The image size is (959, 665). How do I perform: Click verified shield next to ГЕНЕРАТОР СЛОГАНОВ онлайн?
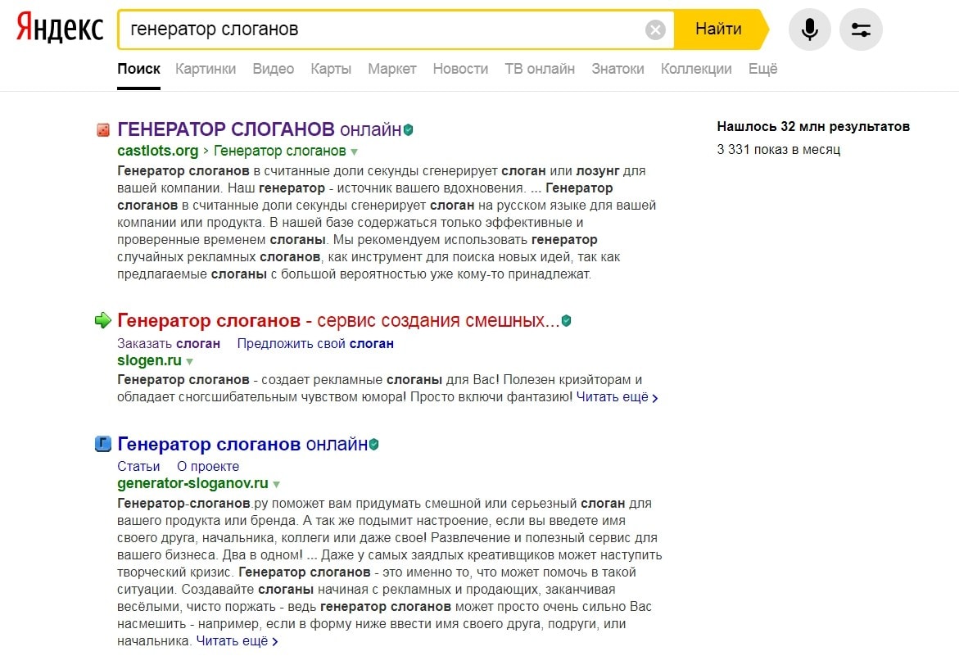[x=408, y=129]
